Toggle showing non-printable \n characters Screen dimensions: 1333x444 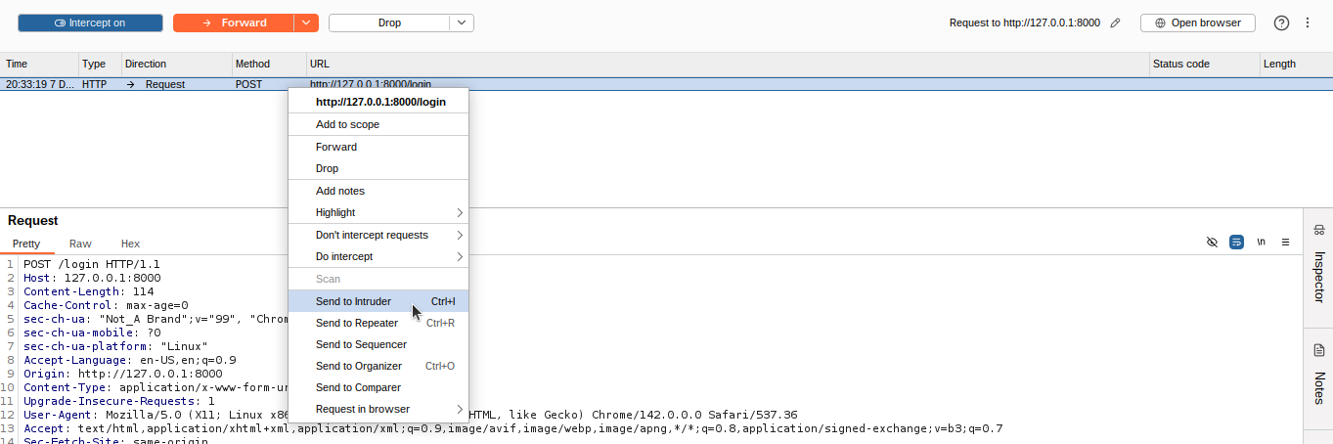coord(1261,242)
